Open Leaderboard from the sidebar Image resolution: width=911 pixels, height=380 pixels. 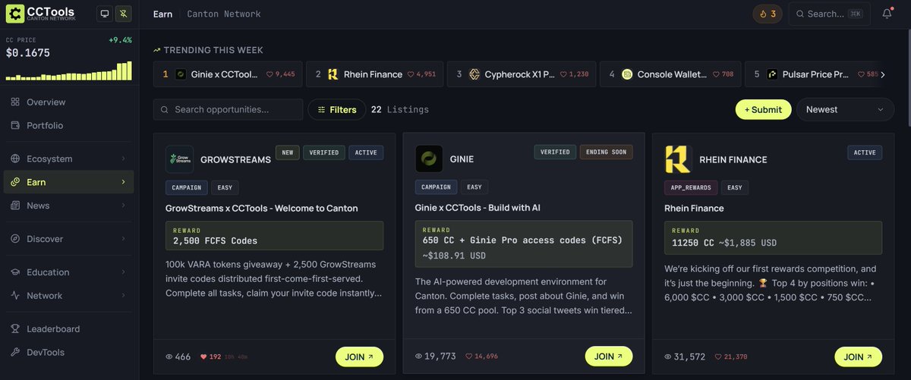point(69,329)
